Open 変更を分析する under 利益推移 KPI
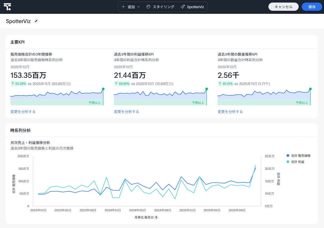324x228 pixels. click(127, 112)
